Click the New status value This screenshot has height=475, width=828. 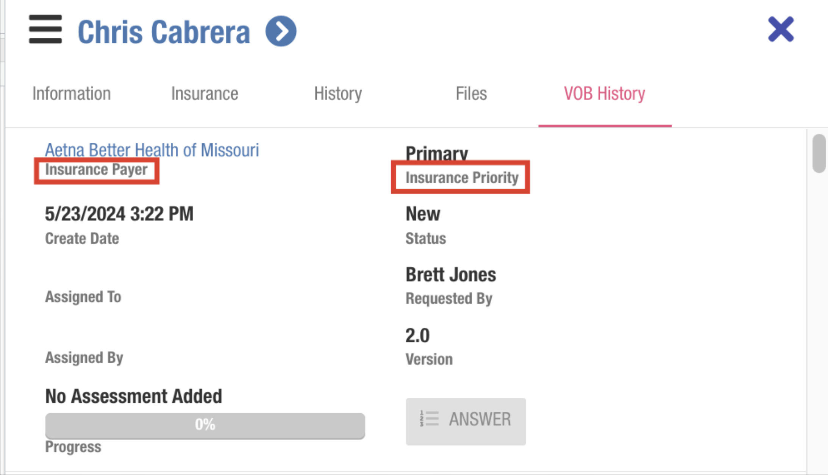423,214
